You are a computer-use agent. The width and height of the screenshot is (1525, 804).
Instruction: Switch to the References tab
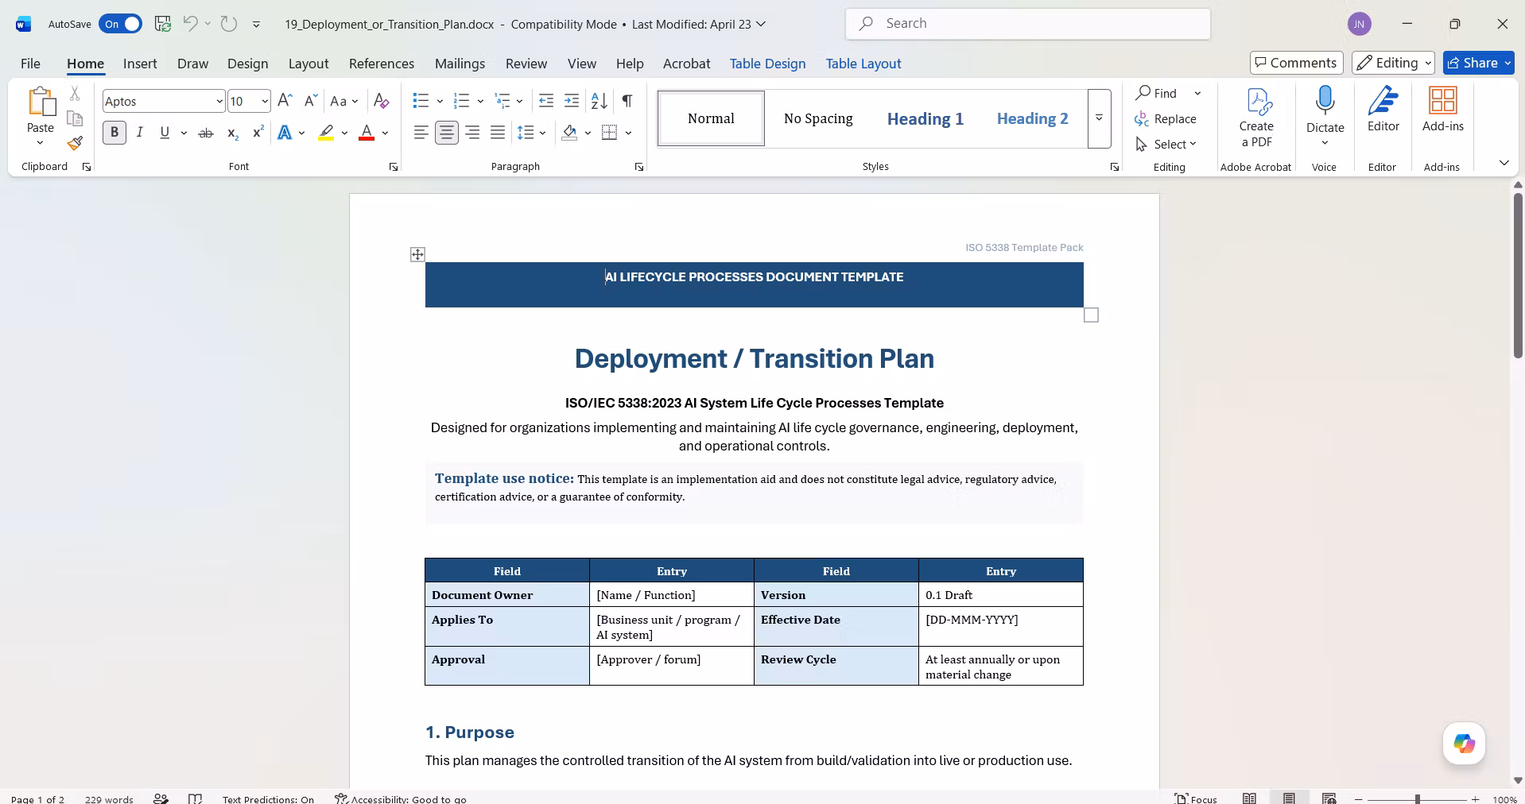pyautogui.click(x=382, y=64)
